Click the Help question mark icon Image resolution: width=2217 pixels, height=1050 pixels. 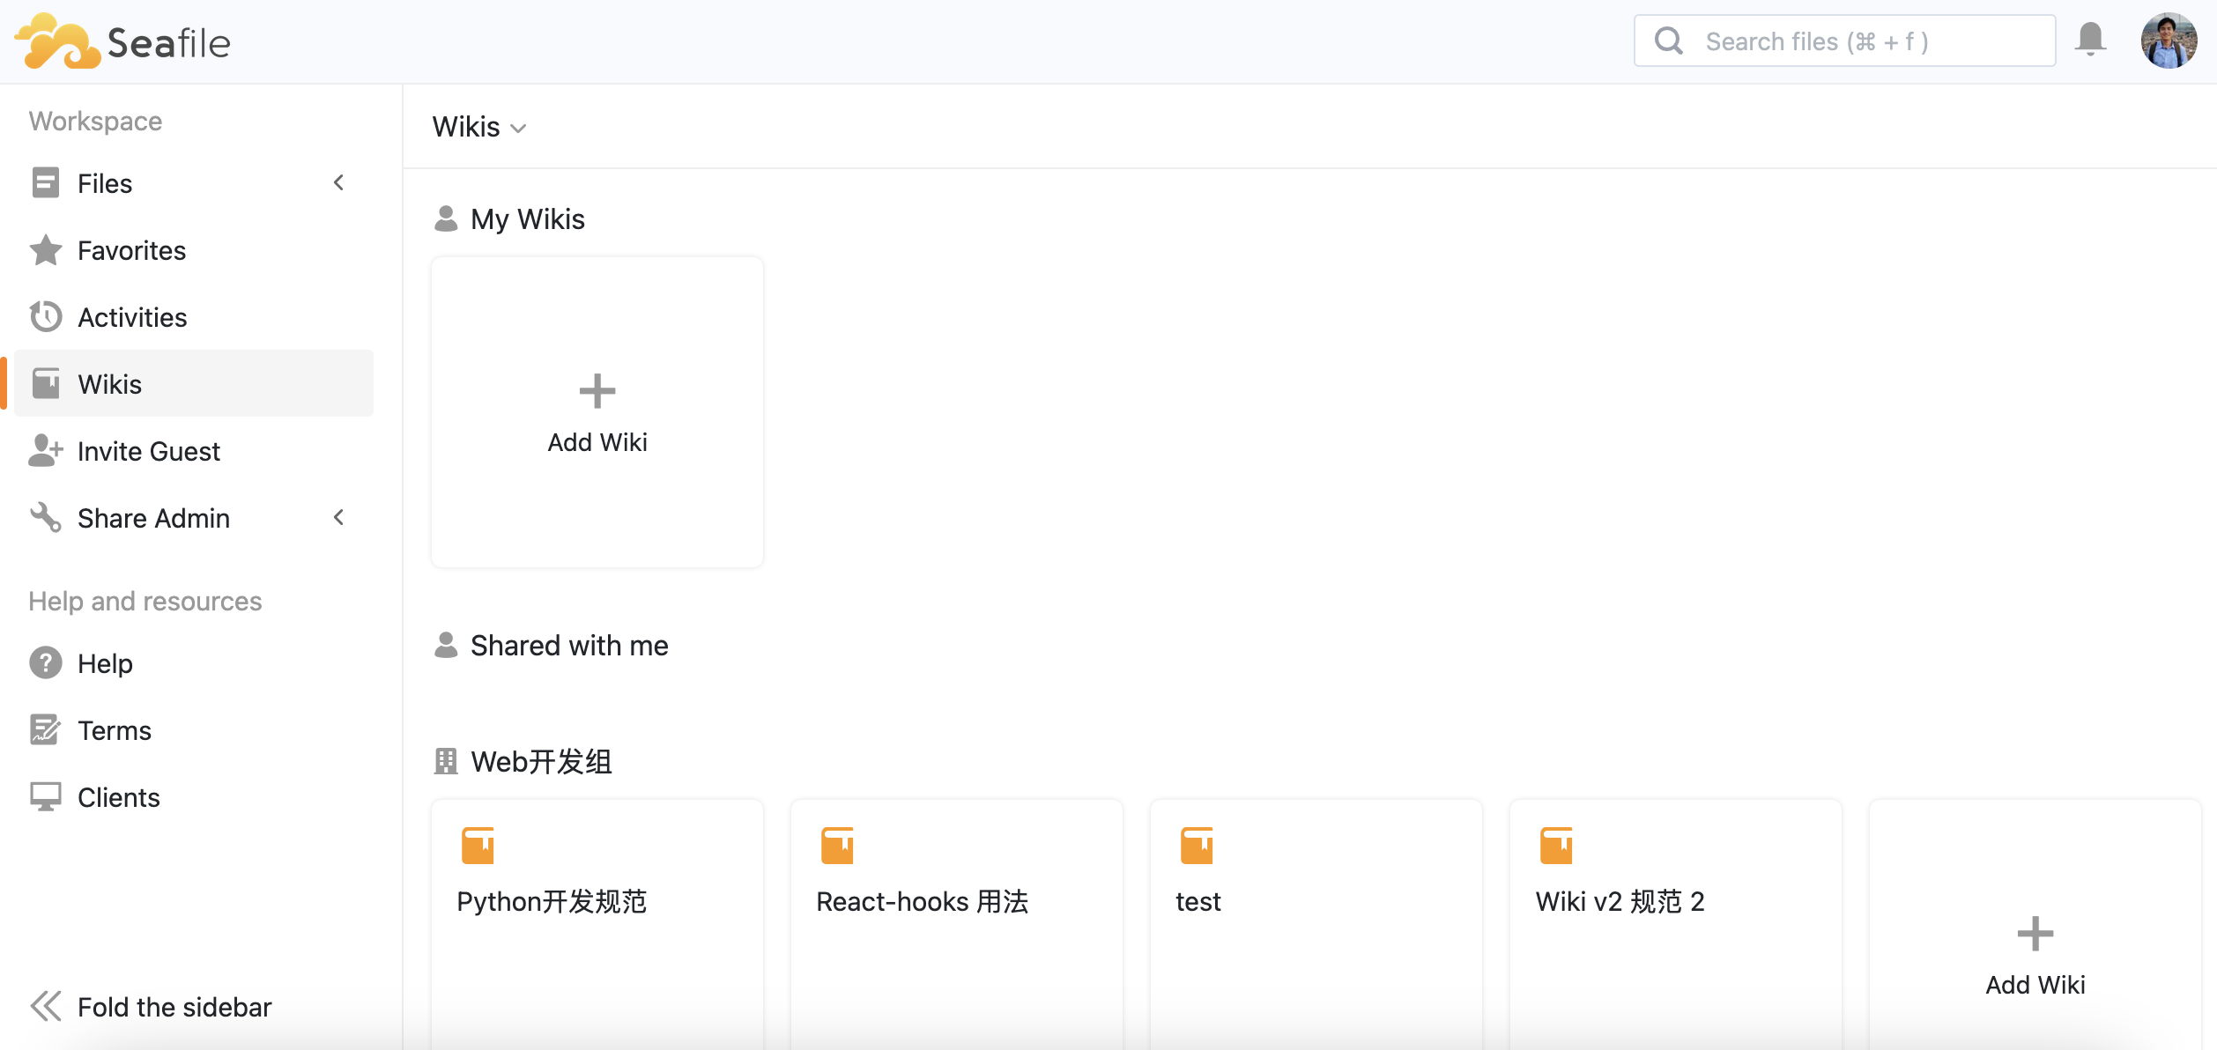[x=46, y=663]
